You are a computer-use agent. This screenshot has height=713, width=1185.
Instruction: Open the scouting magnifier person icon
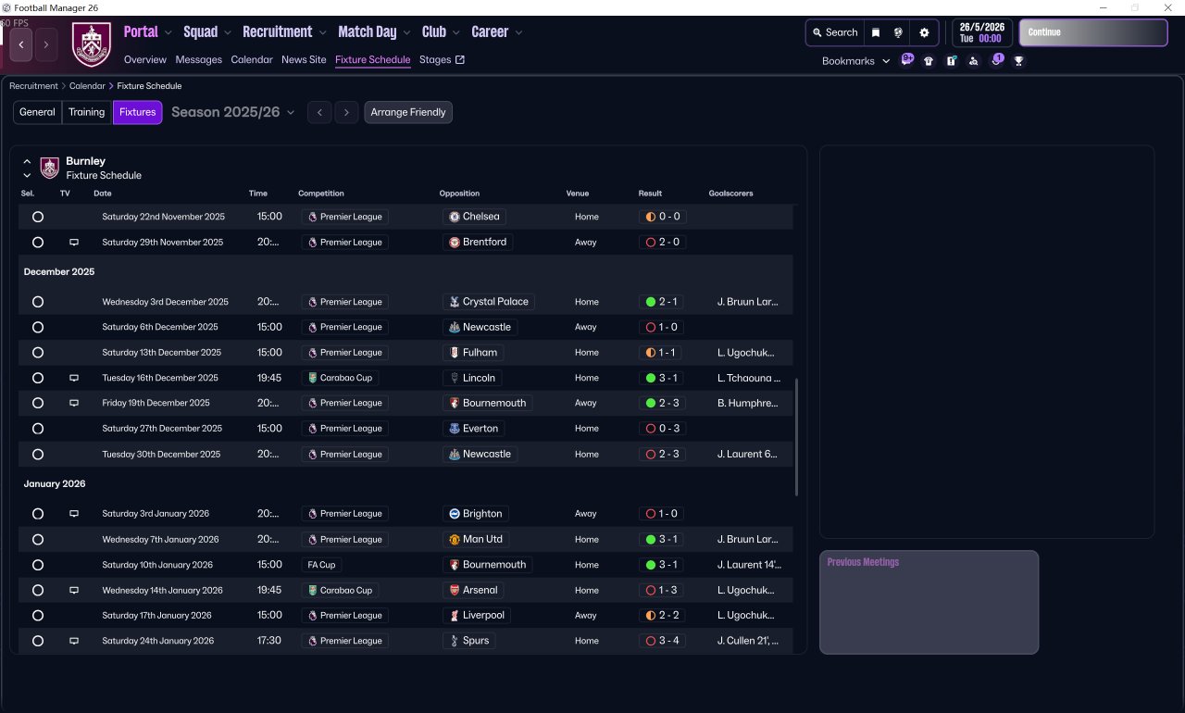click(x=973, y=61)
